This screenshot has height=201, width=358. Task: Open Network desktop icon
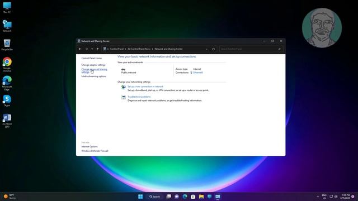tap(7, 26)
